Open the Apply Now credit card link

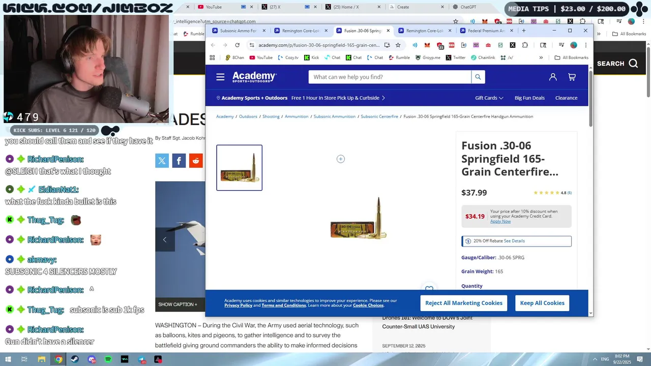(x=500, y=221)
